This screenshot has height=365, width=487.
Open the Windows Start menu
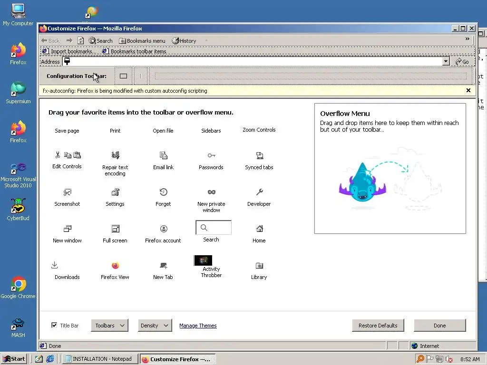coord(14,359)
